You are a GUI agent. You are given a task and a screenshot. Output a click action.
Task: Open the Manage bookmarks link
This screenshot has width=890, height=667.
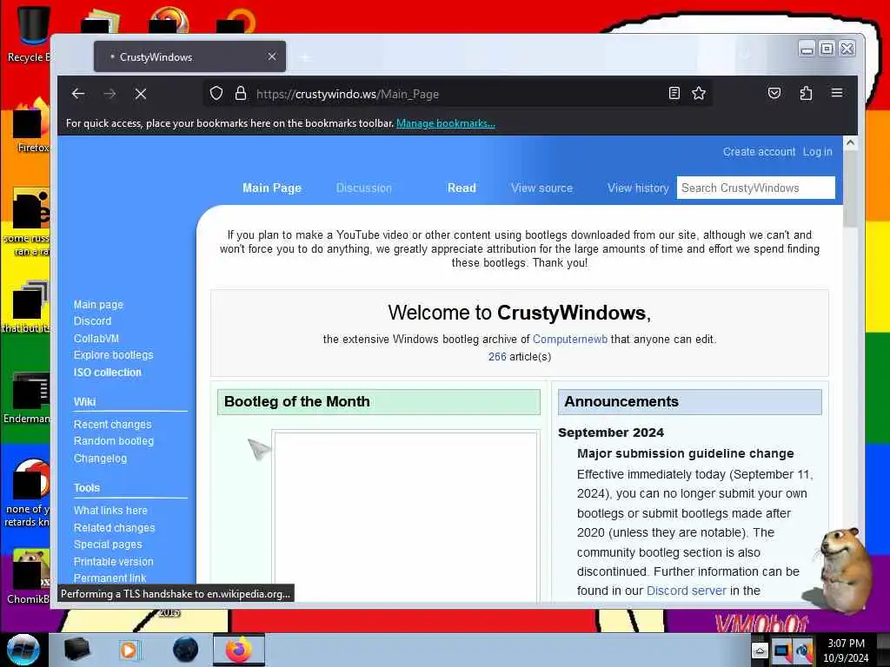pyautogui.click(x=446, y=123)
